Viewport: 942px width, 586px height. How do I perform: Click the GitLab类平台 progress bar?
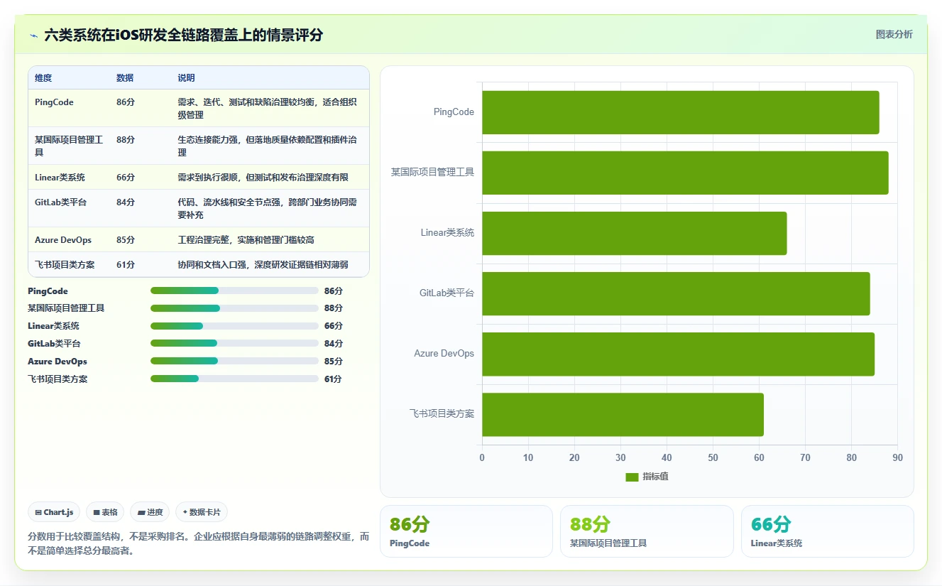[x=234, y=343]
